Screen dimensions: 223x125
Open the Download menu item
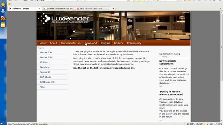91,43
